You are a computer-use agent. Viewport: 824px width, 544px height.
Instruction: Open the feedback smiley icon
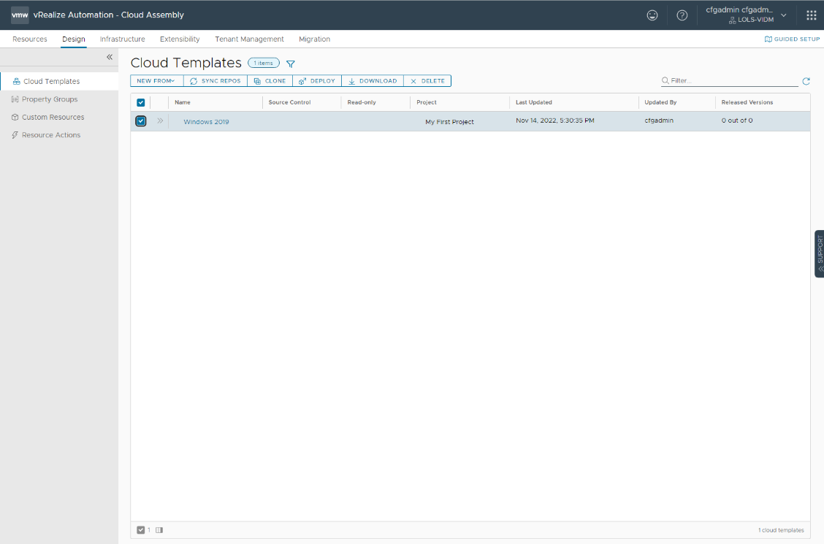pyautogui.click(x=652, y=15)
